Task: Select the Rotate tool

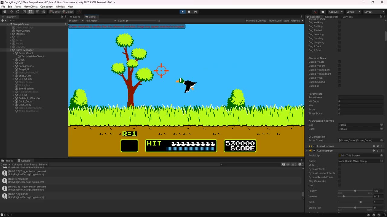Action: [x=18, y=12]
